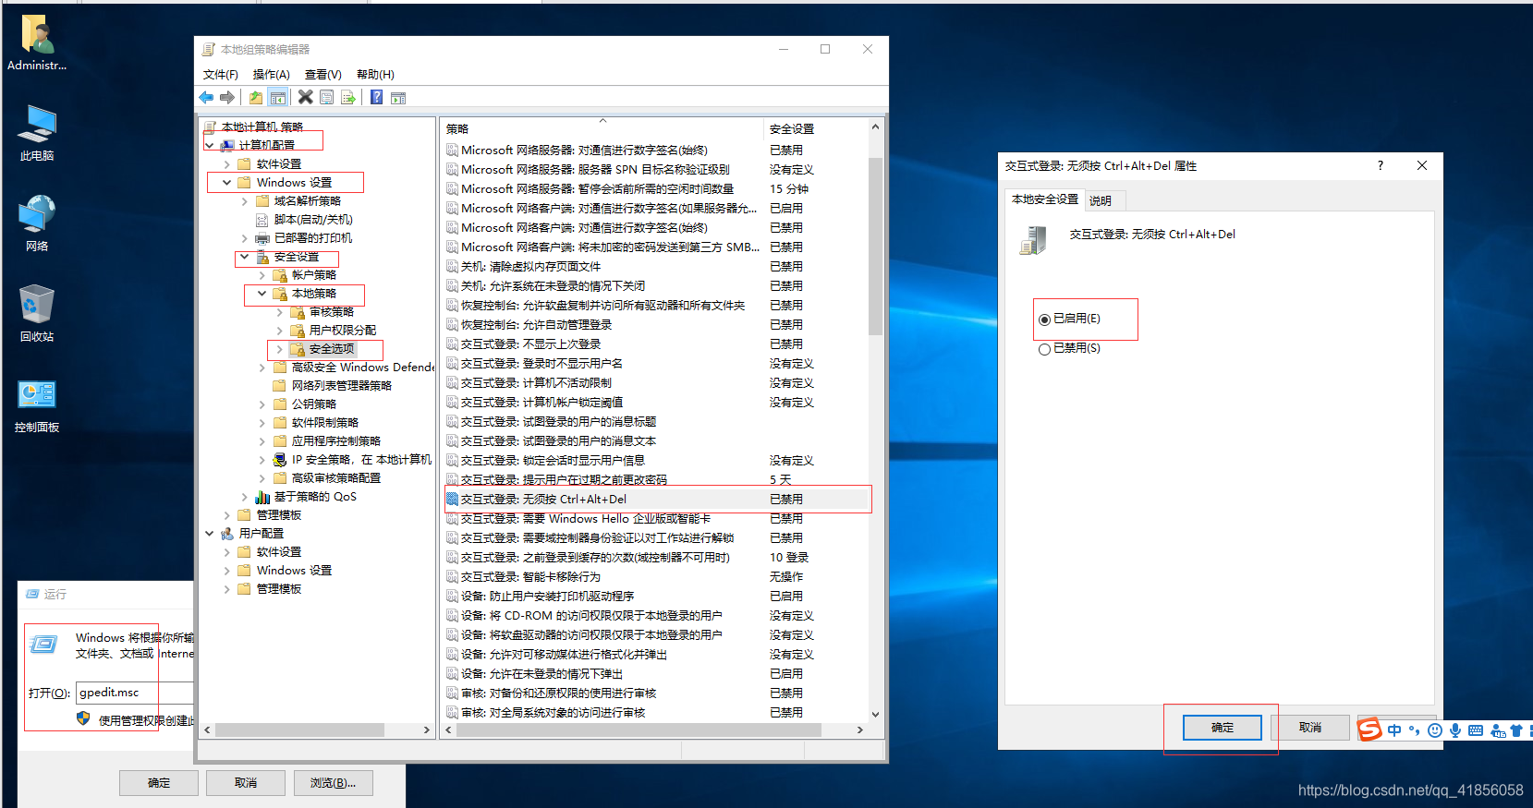This screenshot has width=1533, height=808.
Task: Select policy 设备: 防止用户安装打印机驱动程序
Action: coord(657,597)
